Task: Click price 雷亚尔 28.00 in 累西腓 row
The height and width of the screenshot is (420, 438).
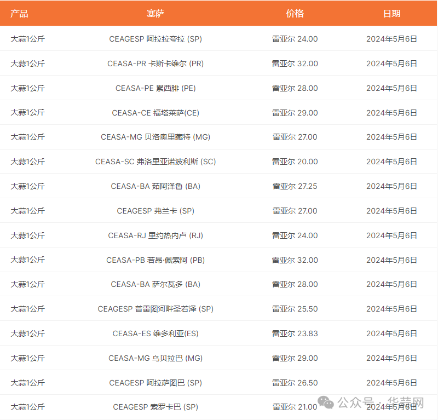Action: point(295,88)
